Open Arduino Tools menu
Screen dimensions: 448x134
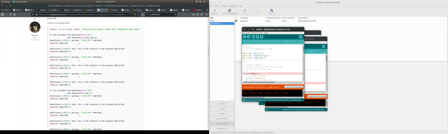point(261,33)
